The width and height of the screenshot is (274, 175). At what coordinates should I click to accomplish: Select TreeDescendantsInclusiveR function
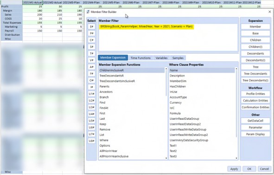point(132,81)
